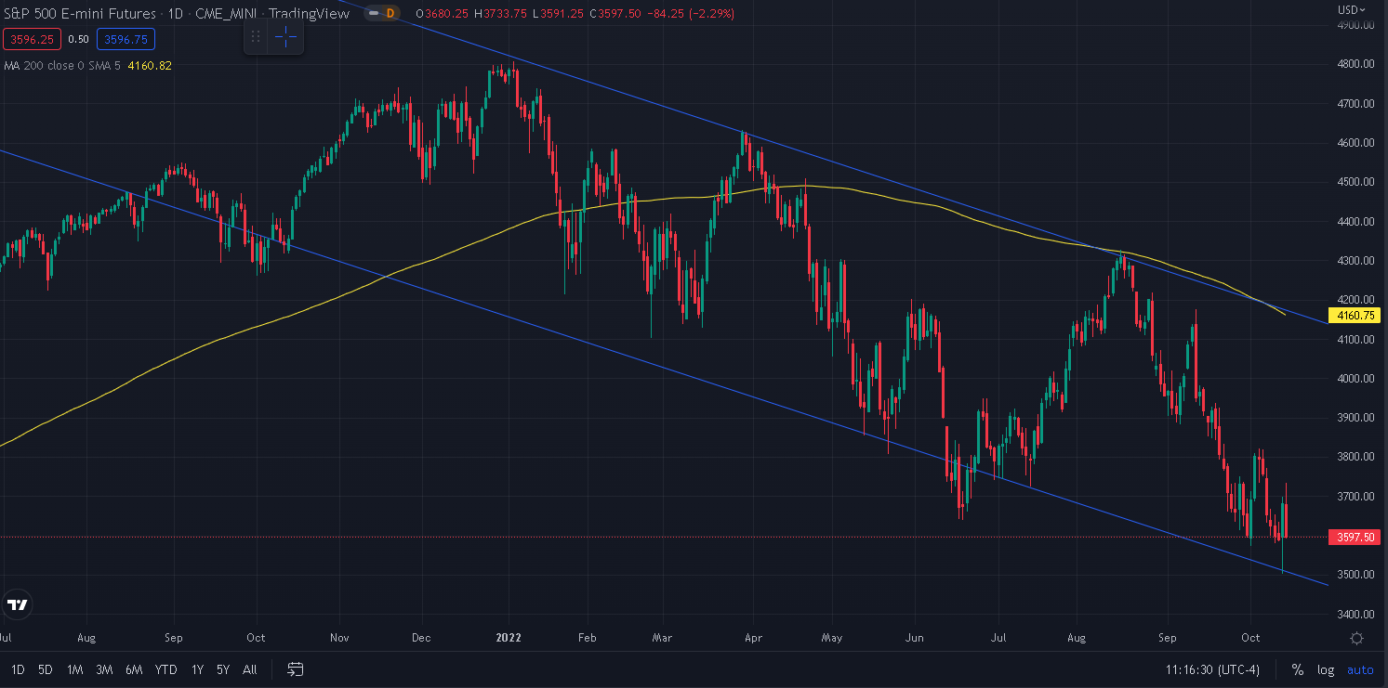Click the bold 2022 time axis label
This screenshot has height=688, width=1388.
point(509,638)
